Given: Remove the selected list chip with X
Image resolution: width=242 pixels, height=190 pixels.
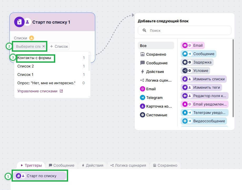Looking at the screenshot, I should [44, 46].
